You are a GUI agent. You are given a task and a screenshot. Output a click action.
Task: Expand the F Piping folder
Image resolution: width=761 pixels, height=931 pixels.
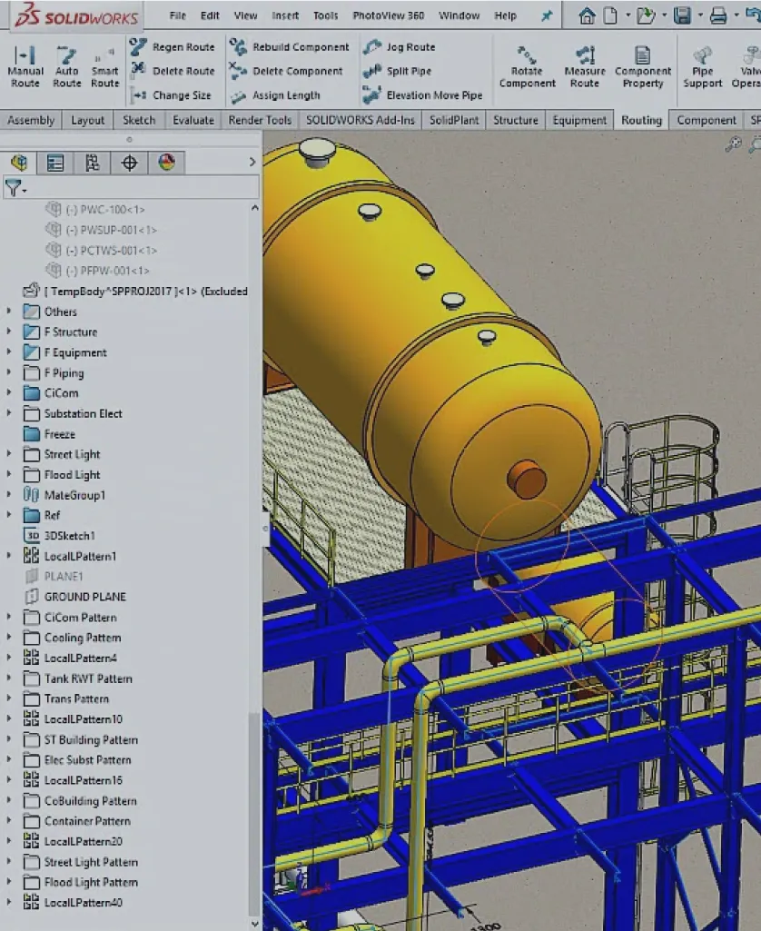point(9,373)
